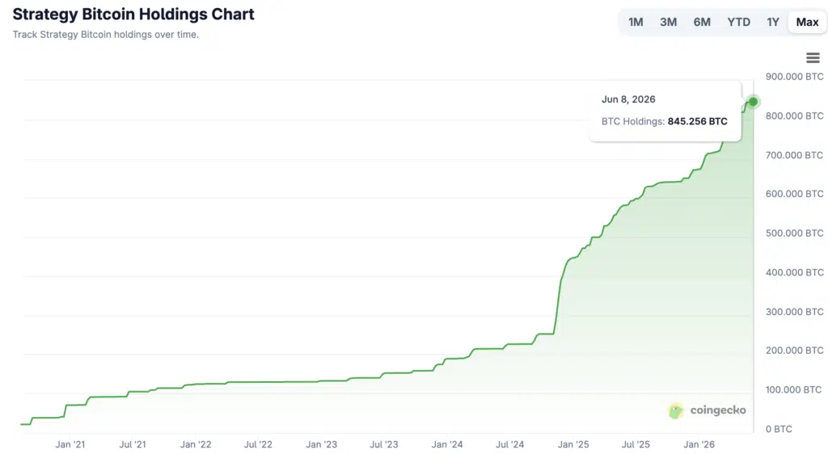
Task: Click the Jul '22 x-axis label
Action: pyautogui.click(x=258, y=444)
